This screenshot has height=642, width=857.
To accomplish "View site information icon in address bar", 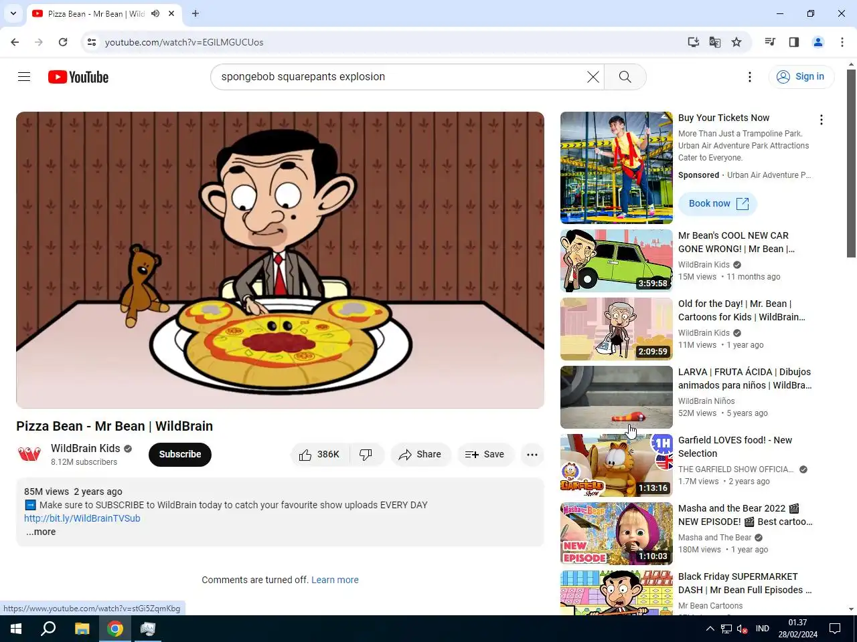I will (x=92, y=42).
